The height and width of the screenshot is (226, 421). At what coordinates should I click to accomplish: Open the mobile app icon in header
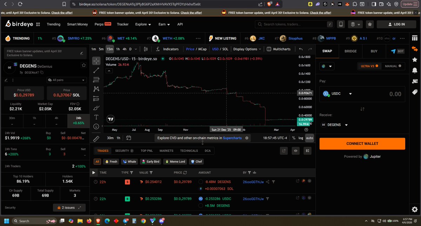tap(341, 24)
